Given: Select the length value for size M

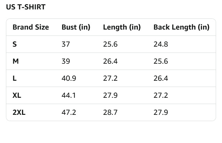Looking at the screenshot, I should (x=110, y=61).
